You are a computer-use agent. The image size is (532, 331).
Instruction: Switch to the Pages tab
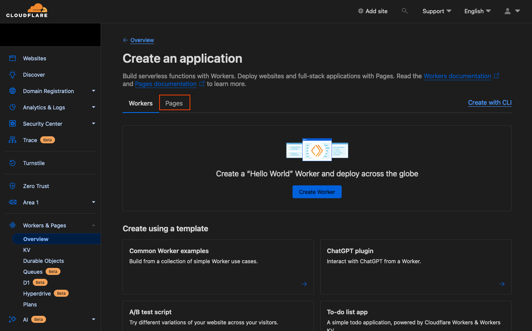174,103
